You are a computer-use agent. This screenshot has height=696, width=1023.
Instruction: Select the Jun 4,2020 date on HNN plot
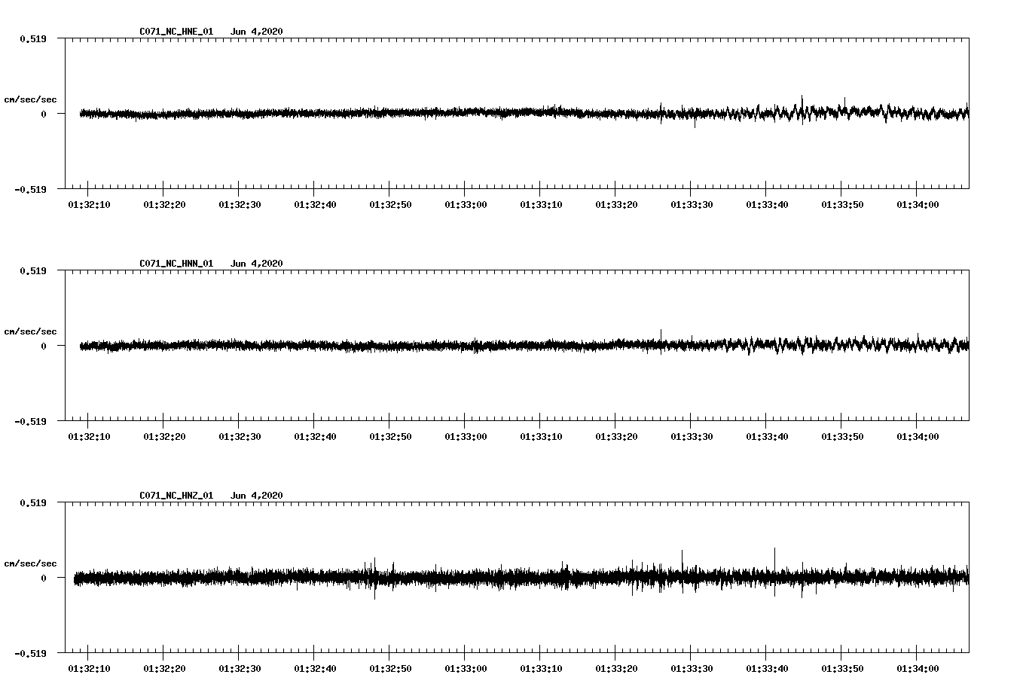click(257, 264)
